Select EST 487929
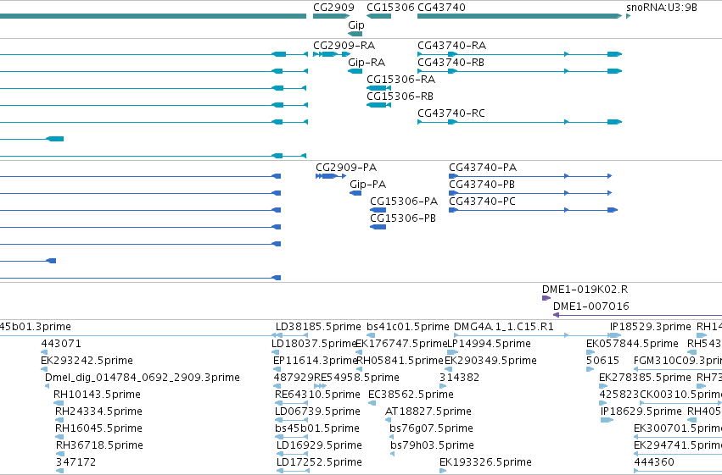The image size is (722, 475). pyautogui.click(x=294, y=378)
